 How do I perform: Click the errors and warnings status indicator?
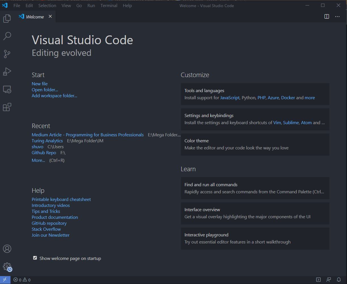(22, 279)
